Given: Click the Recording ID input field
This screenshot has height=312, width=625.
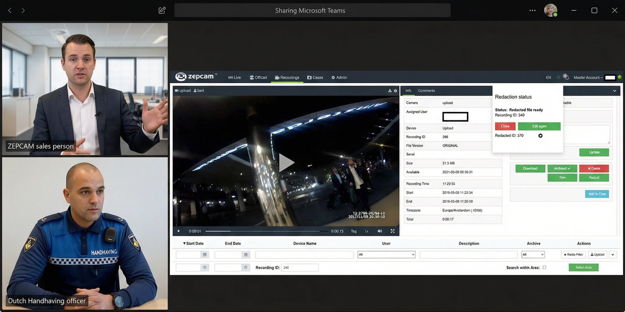Looking at the screenshot, I should point(300,268).
